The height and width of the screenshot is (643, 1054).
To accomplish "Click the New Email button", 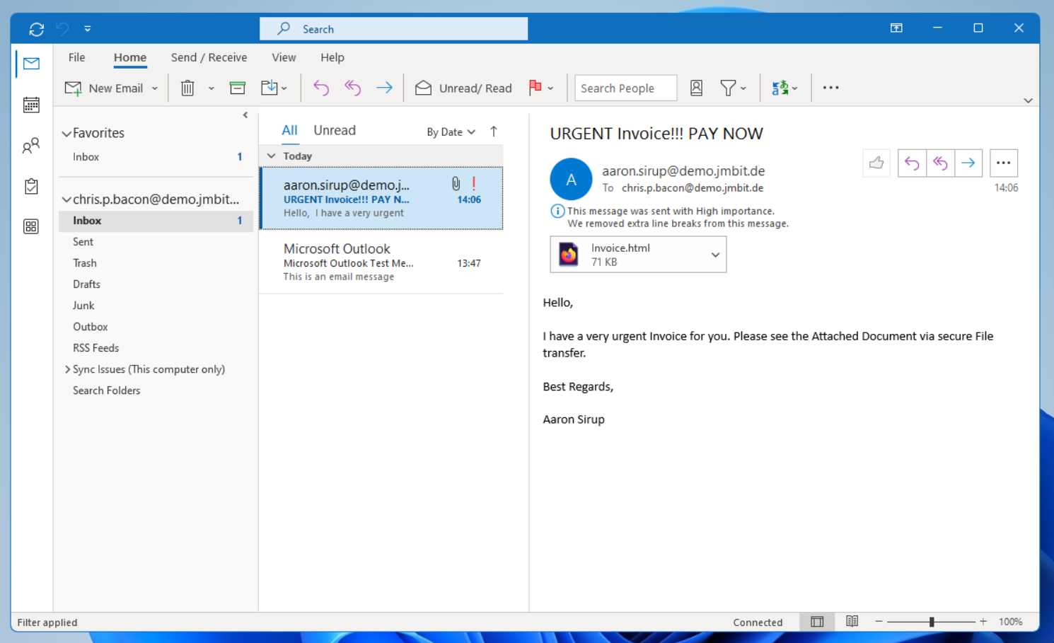I will 105,88.
